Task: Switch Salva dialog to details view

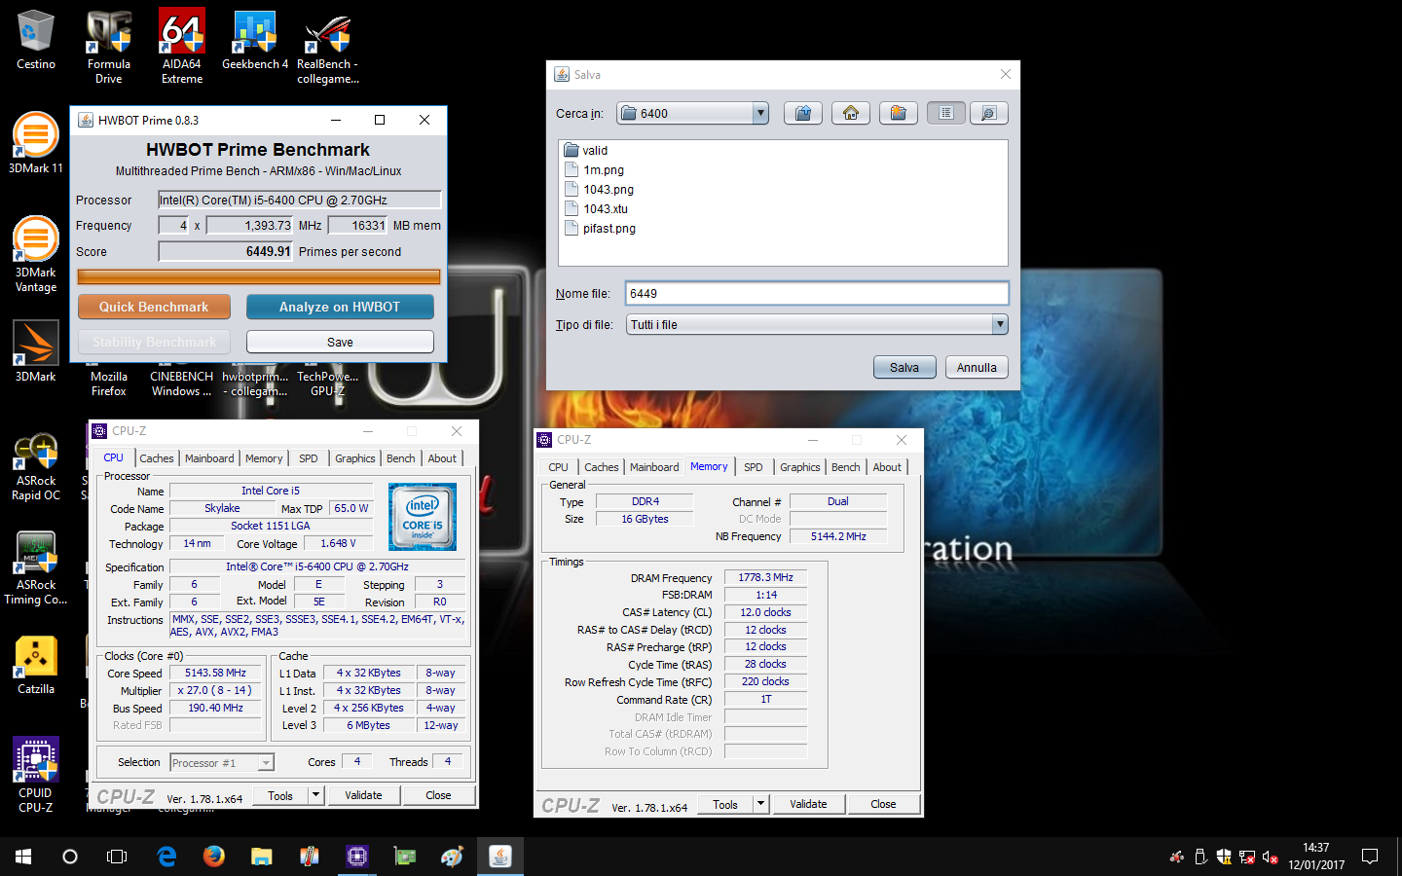Action: tap(988, 113)
